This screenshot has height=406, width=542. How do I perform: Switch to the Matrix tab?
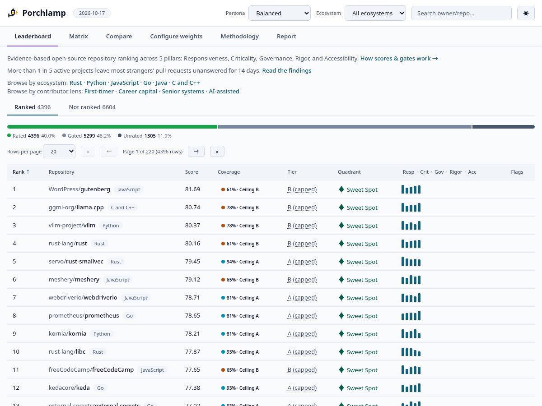pyautogui.click(x=79, y=36)
